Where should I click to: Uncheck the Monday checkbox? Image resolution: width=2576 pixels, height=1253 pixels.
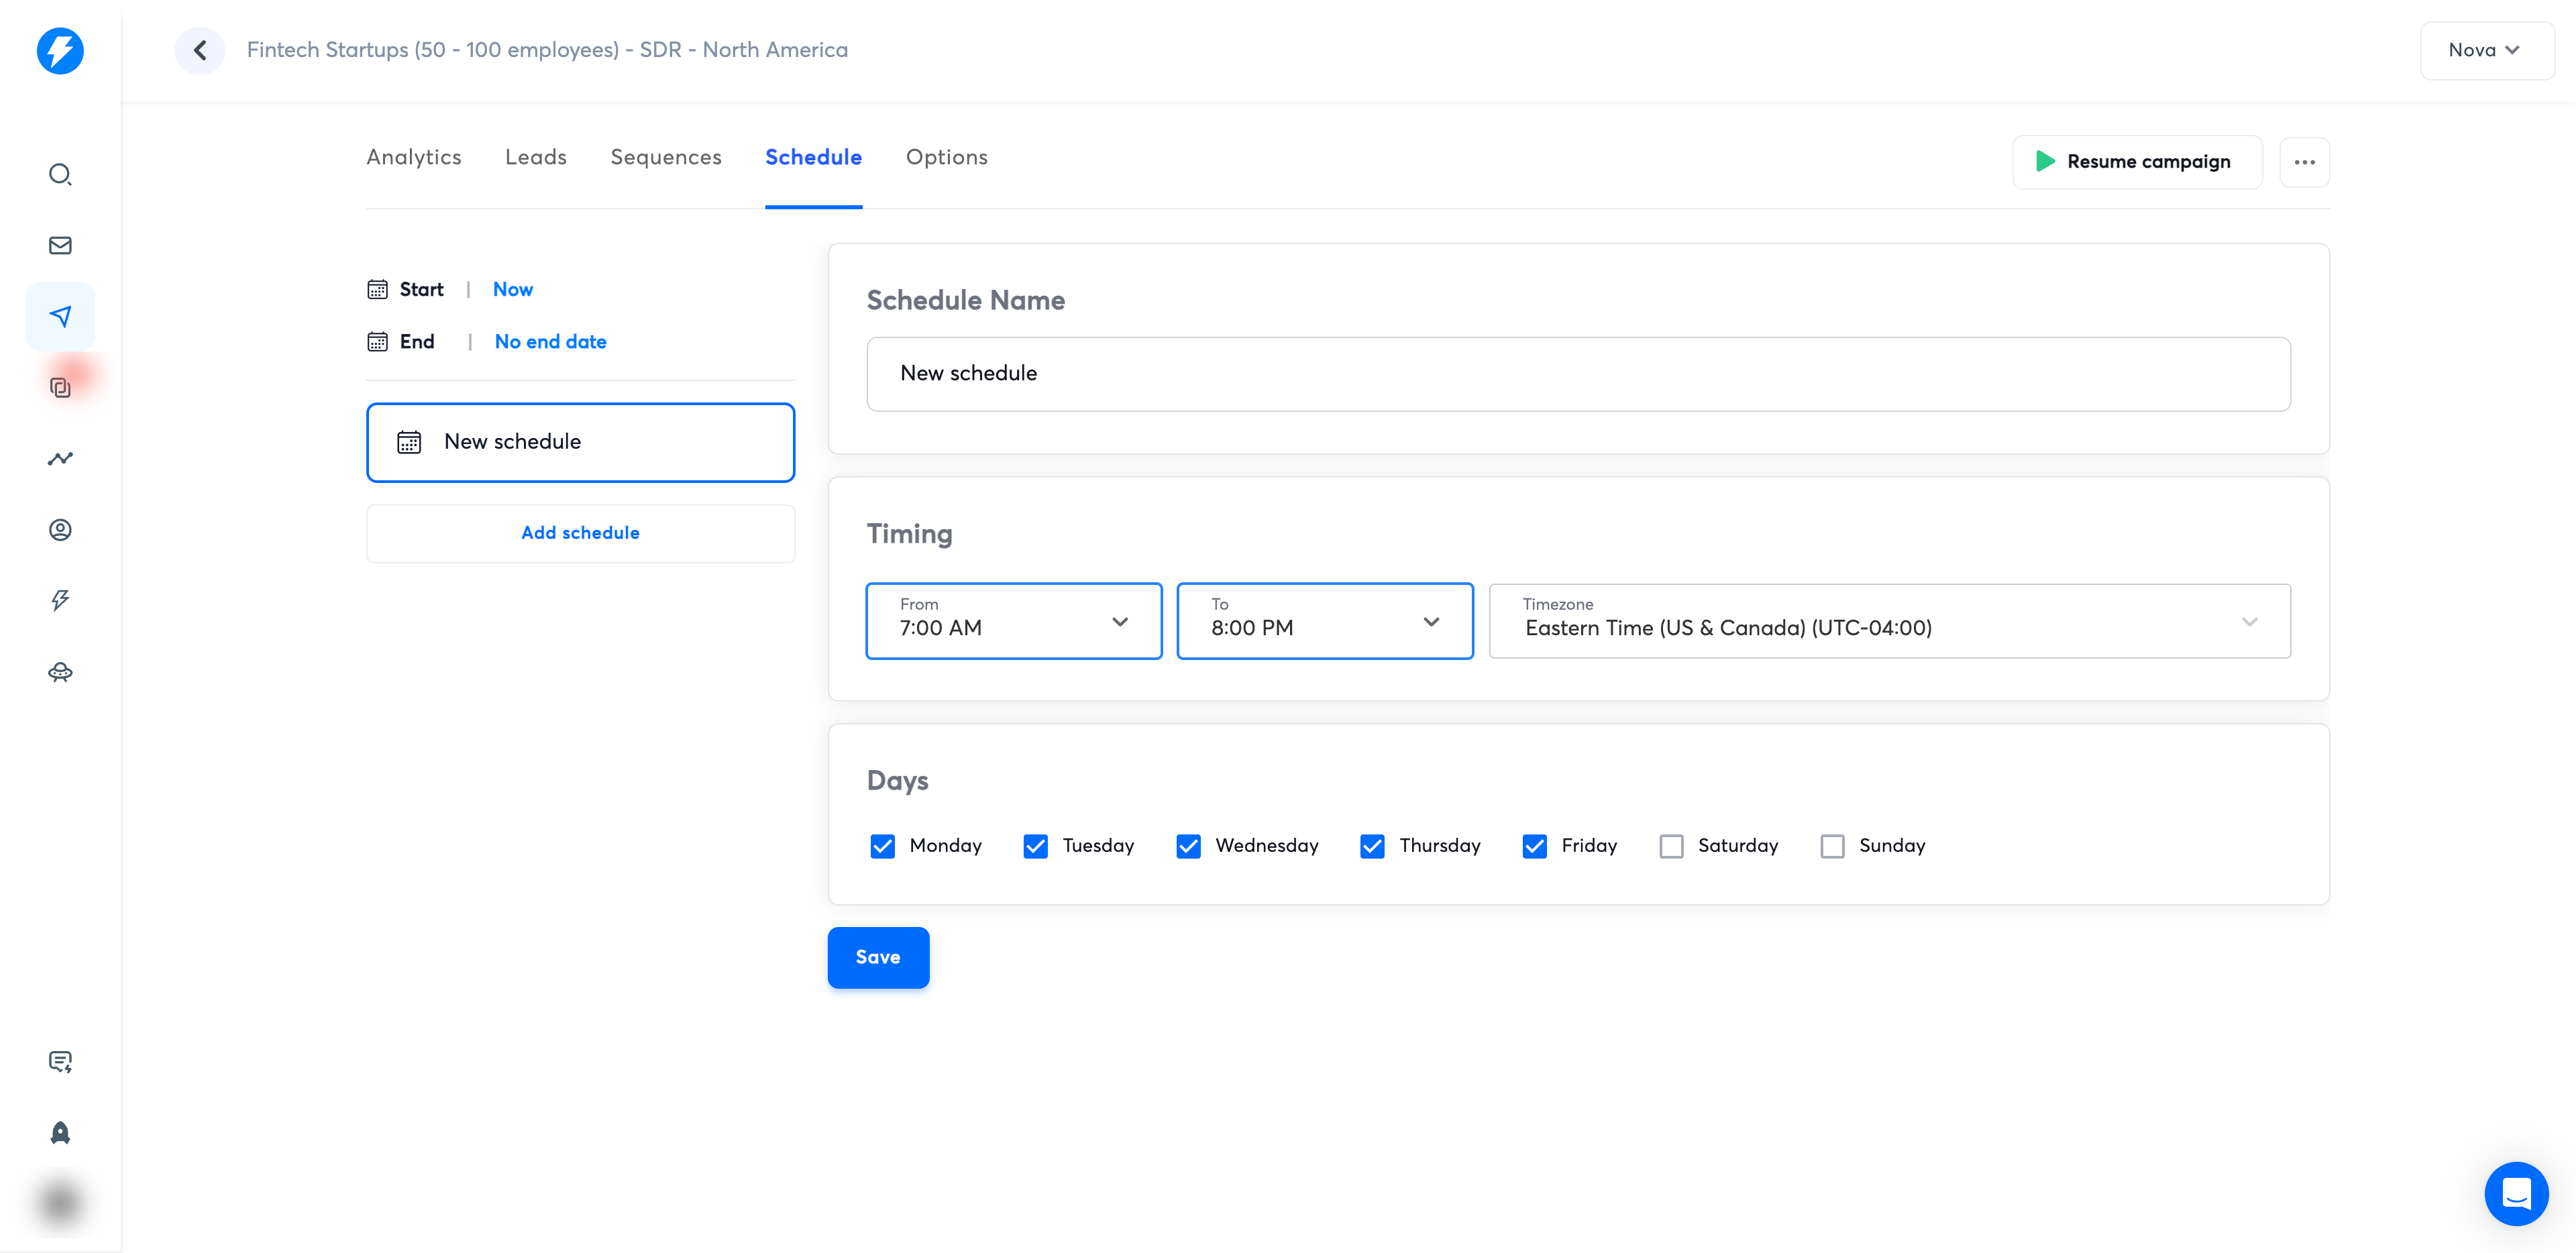point(882,846)
